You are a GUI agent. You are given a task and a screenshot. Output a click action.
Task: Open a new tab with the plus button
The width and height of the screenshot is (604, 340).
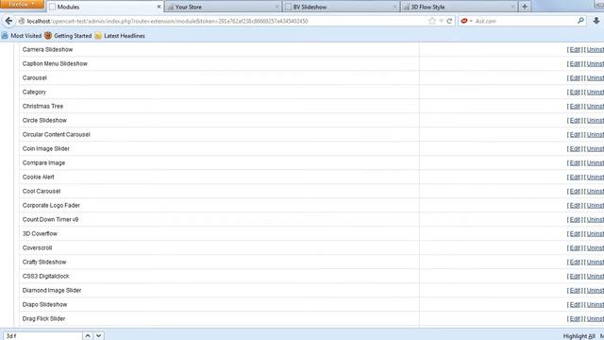pyautogui.click(x=525, y=7)
